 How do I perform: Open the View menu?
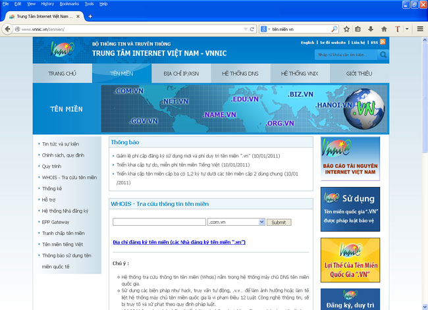tap(32, 4)
